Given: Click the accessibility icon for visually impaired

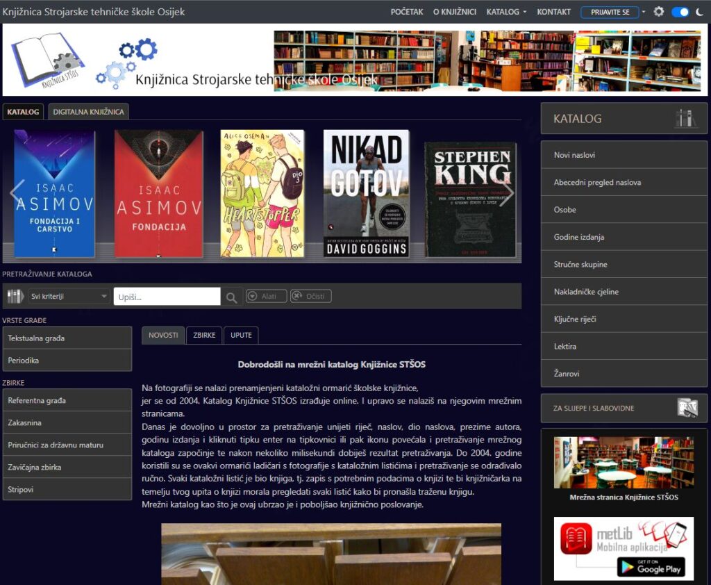Looking at the screenshot, I should pos(687,408).
